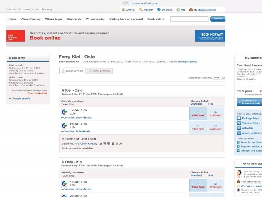
Task: Open the About Norway menu
Action: coord(31,19)
